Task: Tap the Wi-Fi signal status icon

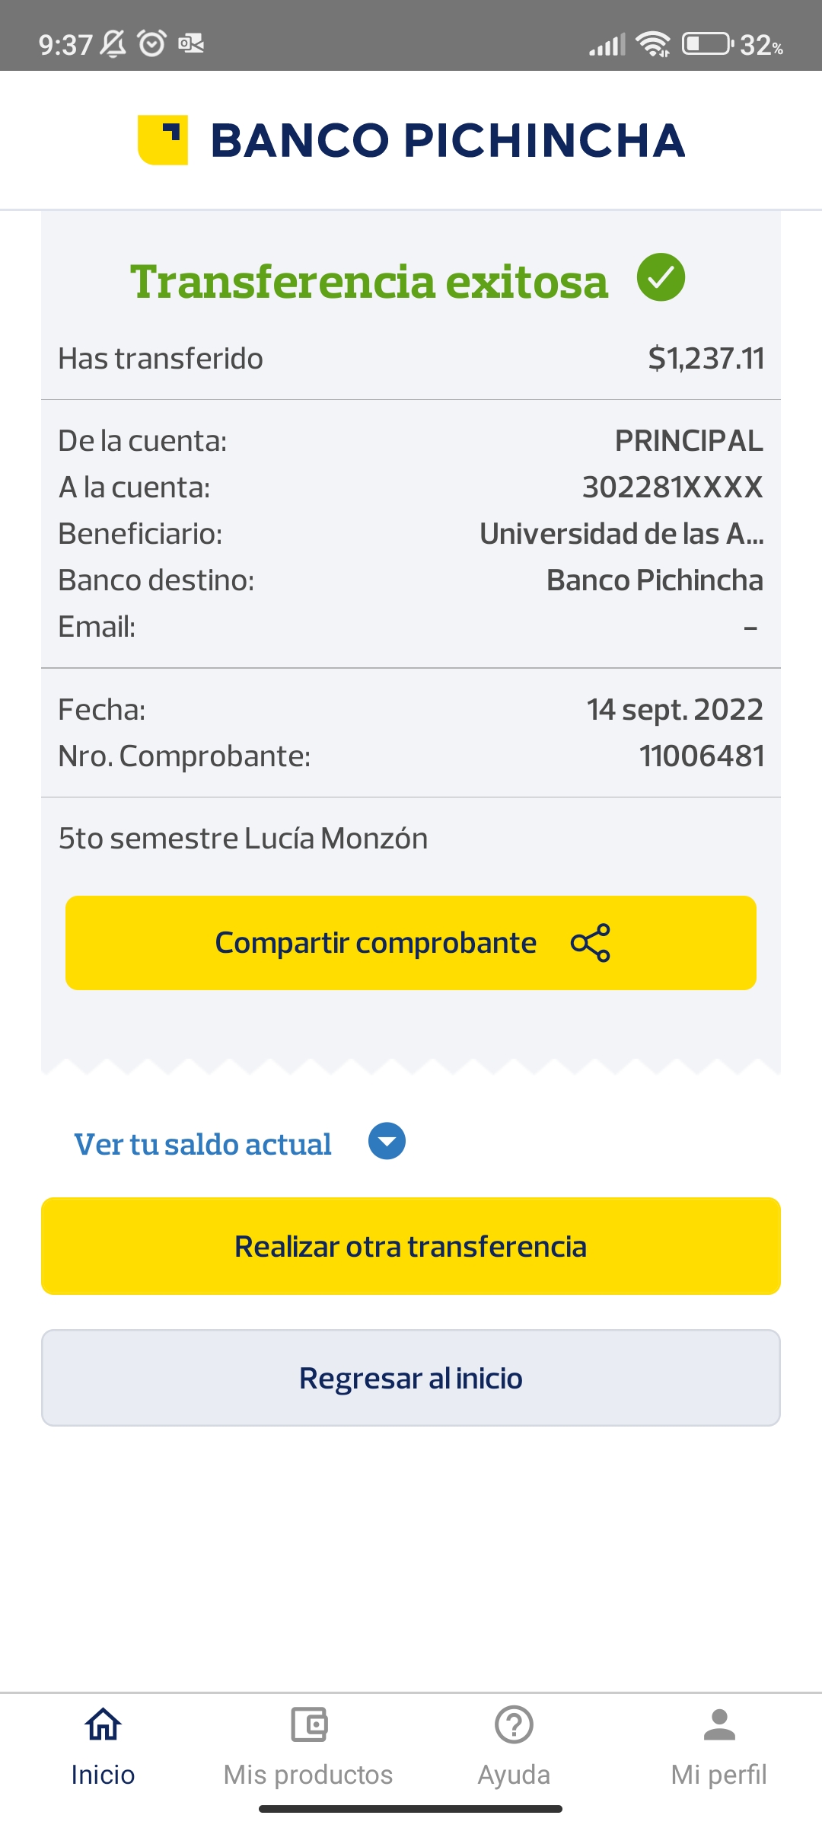Action: tap(653, 44)
